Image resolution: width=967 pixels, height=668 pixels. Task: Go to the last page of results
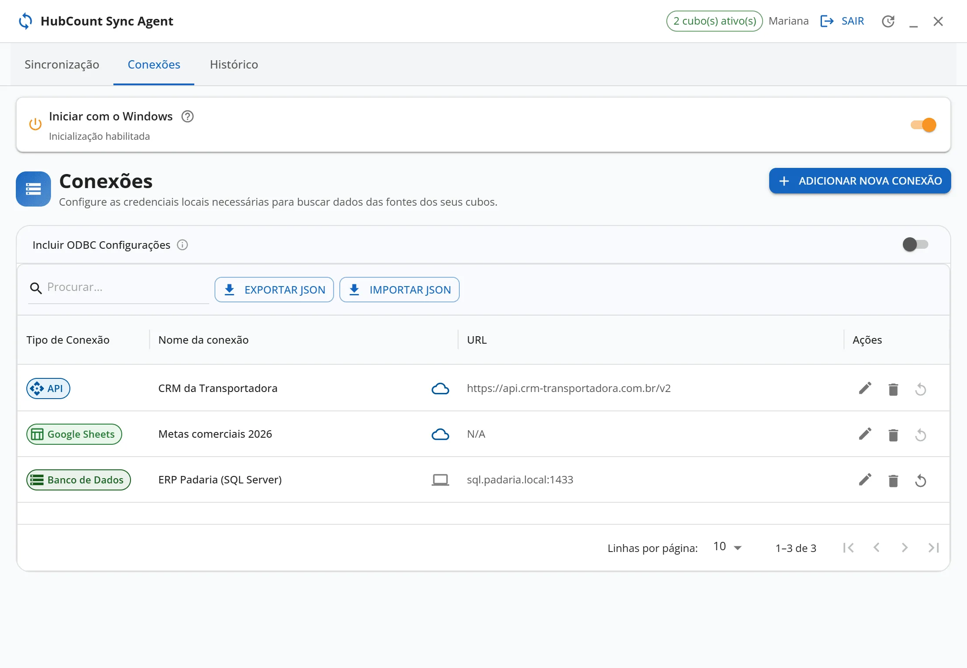click(x=934, y=548)
